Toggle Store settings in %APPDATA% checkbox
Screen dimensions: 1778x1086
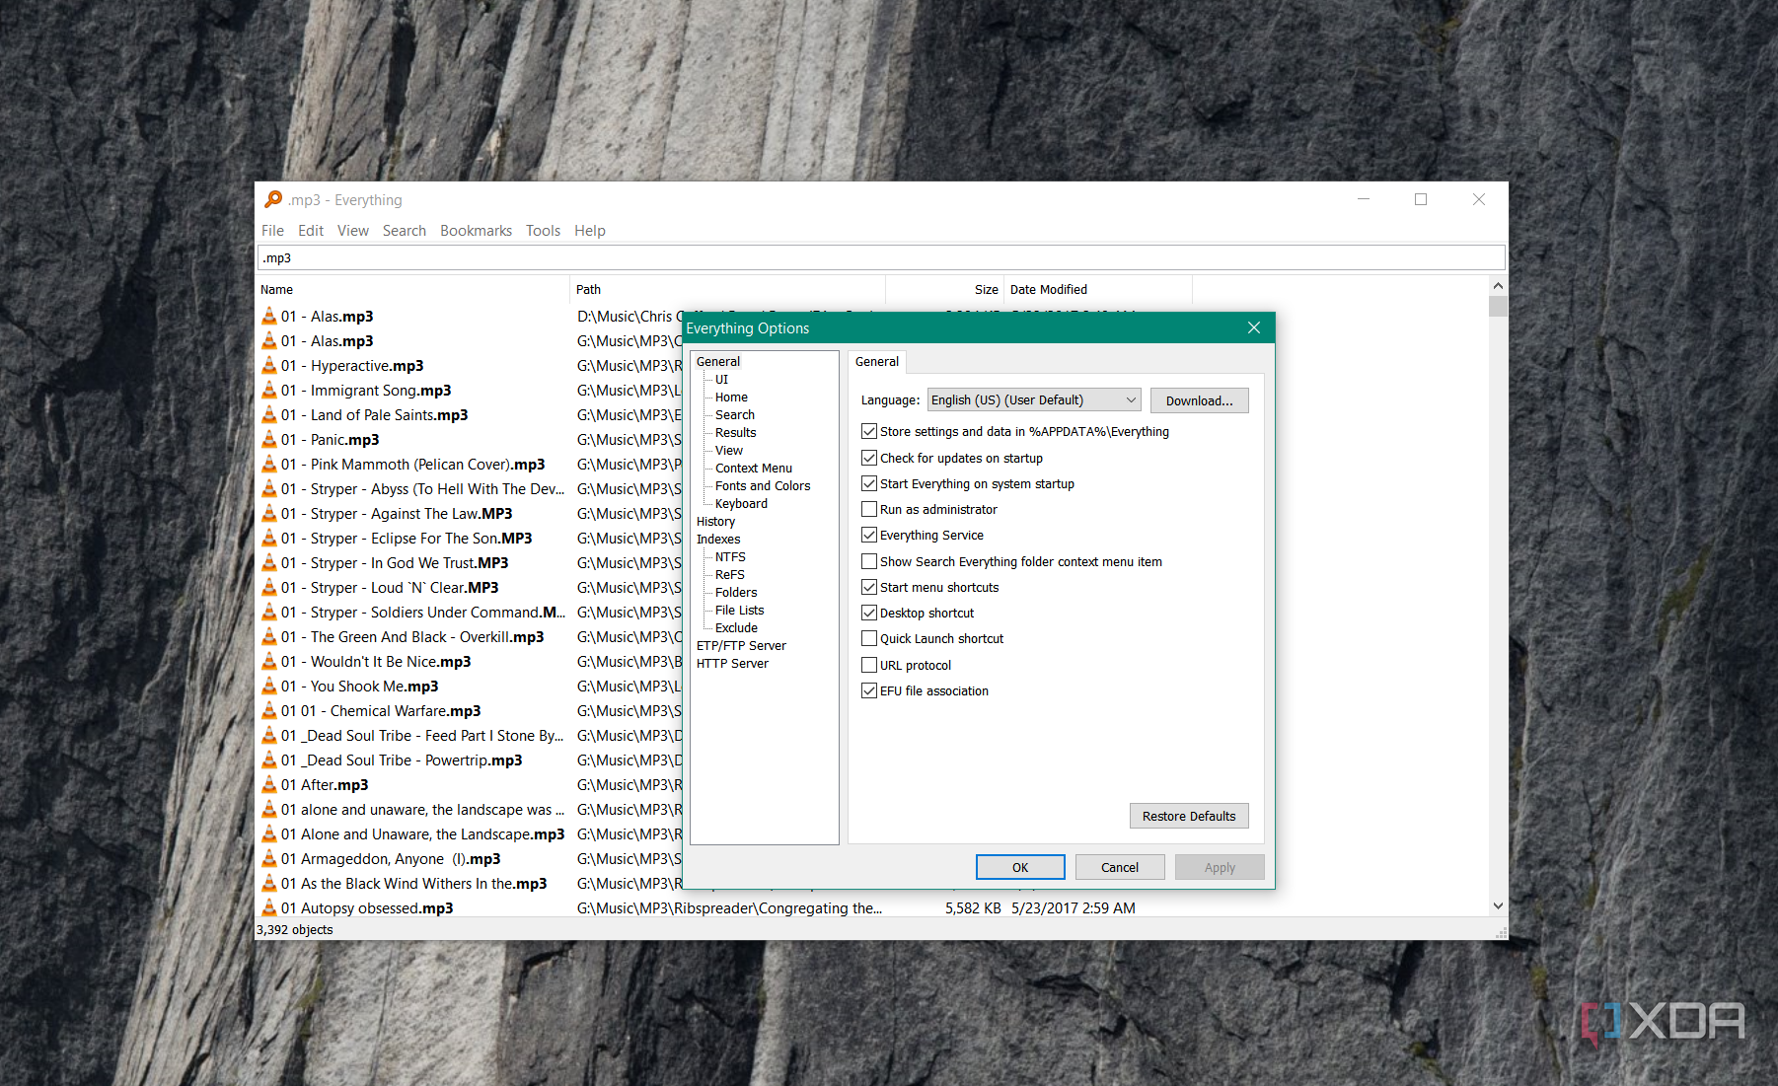point(869,431)
